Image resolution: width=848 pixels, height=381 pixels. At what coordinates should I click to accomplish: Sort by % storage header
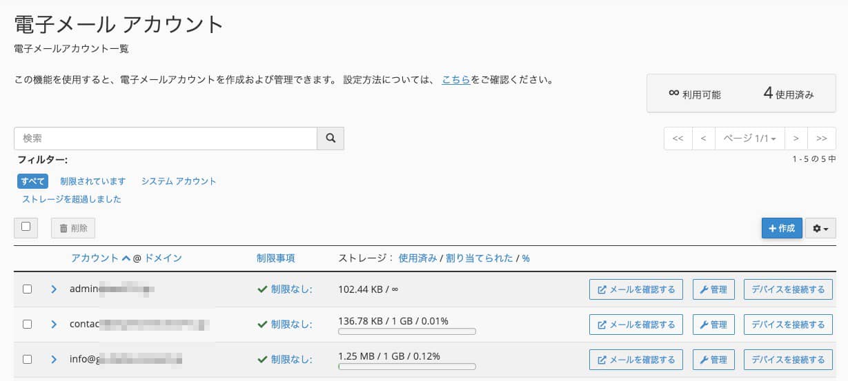[526, 258]
